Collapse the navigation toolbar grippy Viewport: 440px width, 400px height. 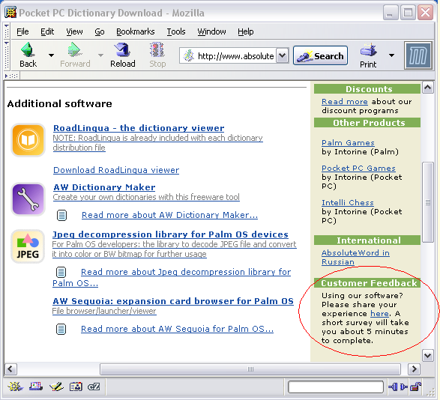(x=7, y=55)
